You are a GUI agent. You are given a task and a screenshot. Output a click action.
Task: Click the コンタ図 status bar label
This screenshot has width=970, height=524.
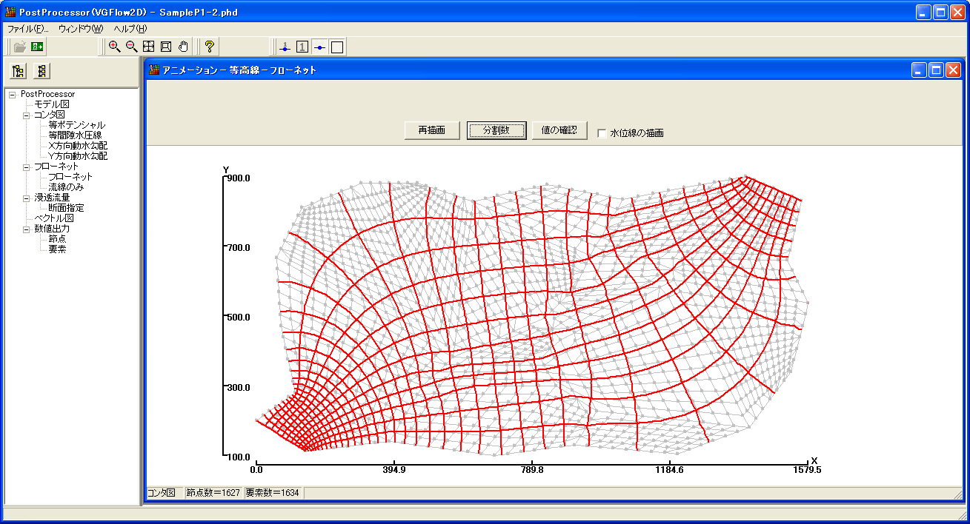click(x=162, y=493)
